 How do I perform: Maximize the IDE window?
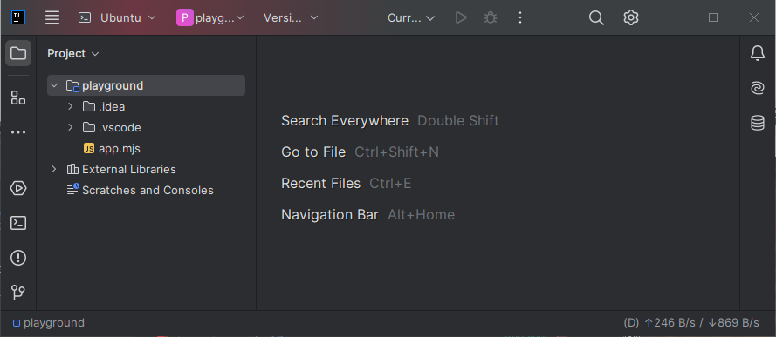713,17
